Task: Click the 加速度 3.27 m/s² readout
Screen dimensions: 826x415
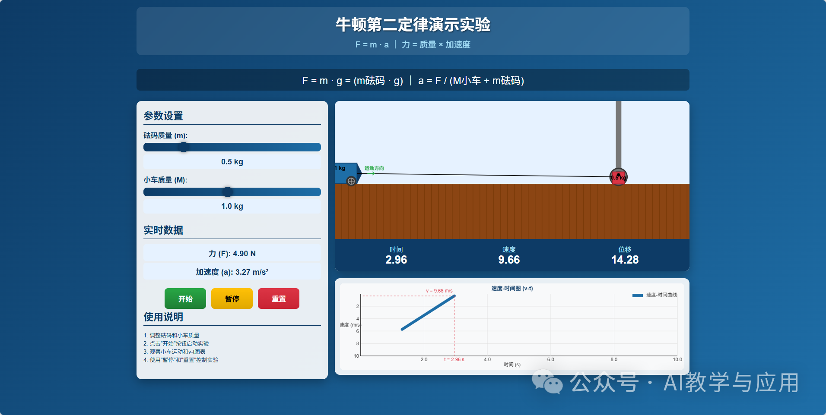Action: [x=232, y=272]
